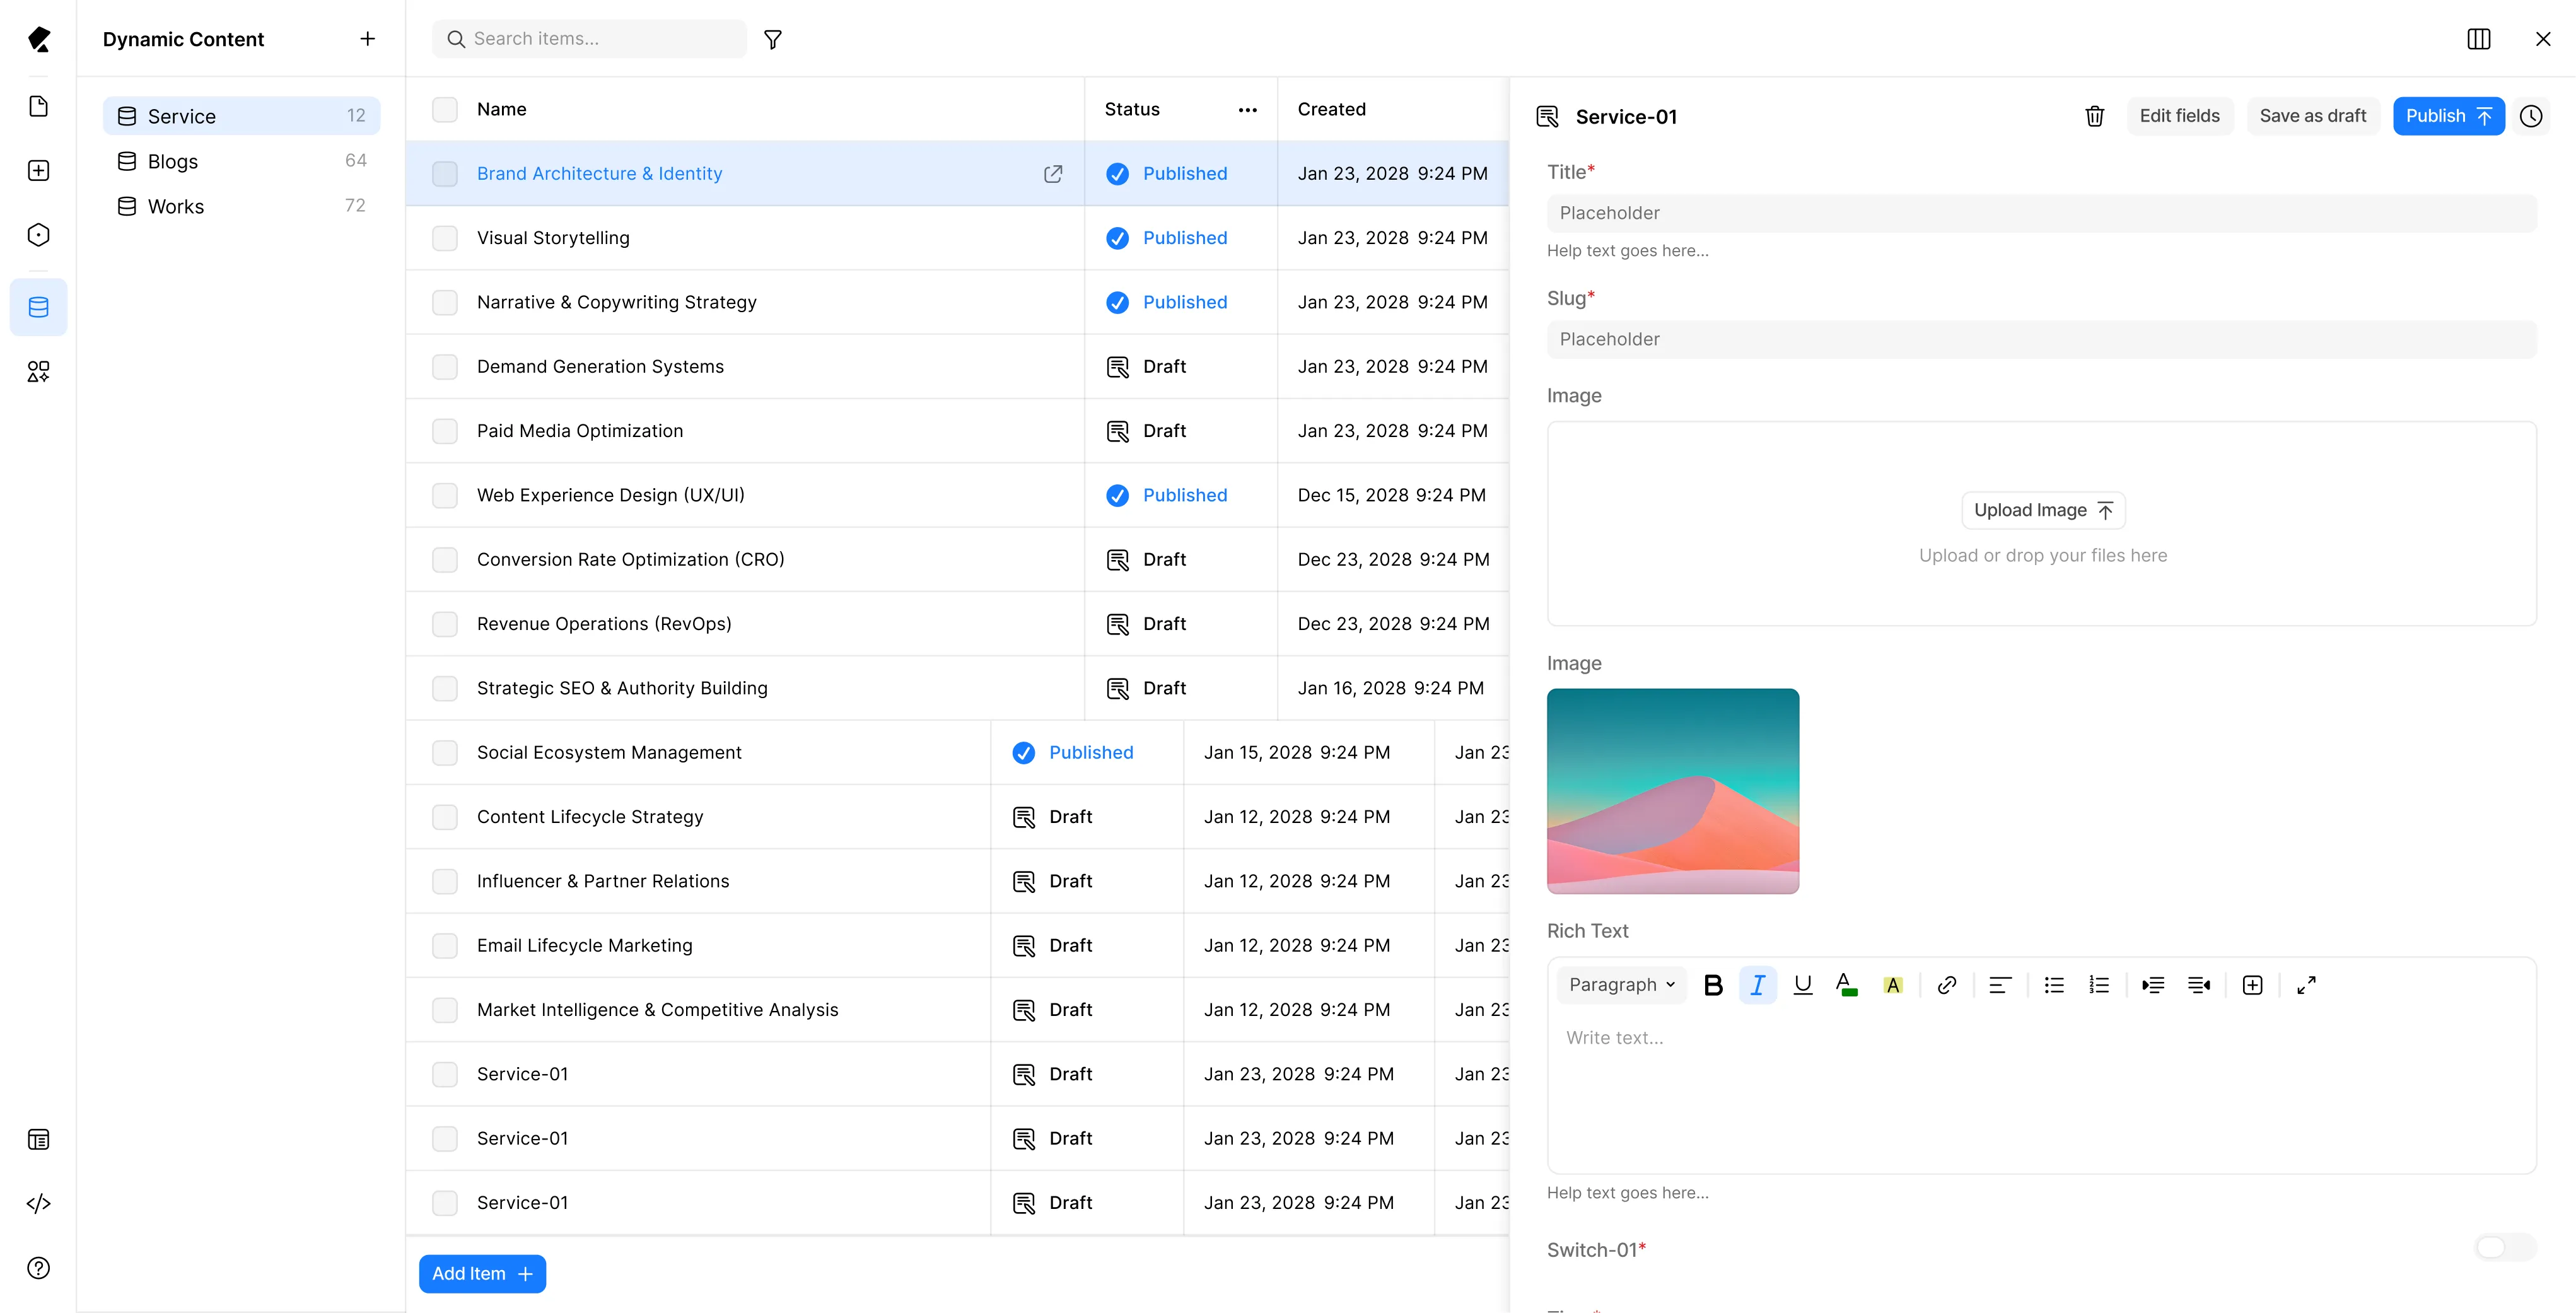Select the Service collection

pyautogui.click(x=241, y=116)
